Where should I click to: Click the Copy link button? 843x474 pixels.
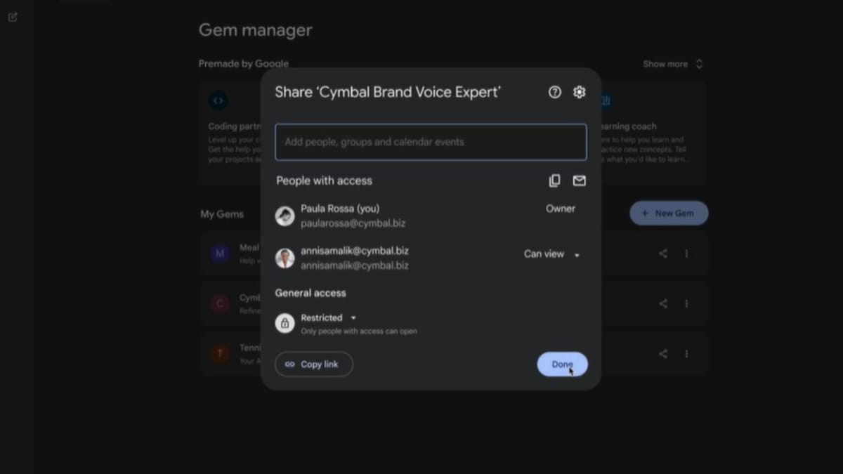(x=313, y=364)
